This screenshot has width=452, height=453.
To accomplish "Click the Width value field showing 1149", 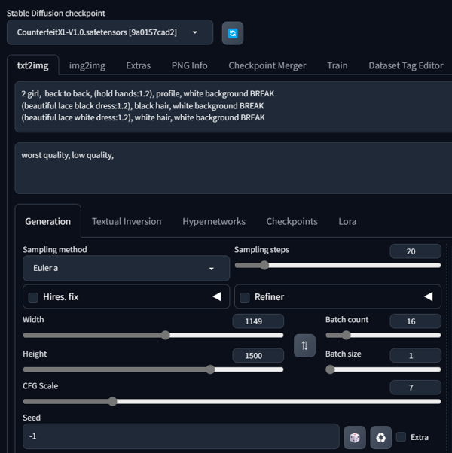I will point(258,321).
